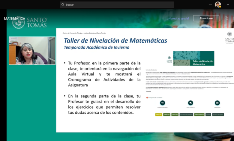The width and height of the screenshot is (234, 141).
Task: Click the Cronograma de Actividades link
Action: (154, 97)
